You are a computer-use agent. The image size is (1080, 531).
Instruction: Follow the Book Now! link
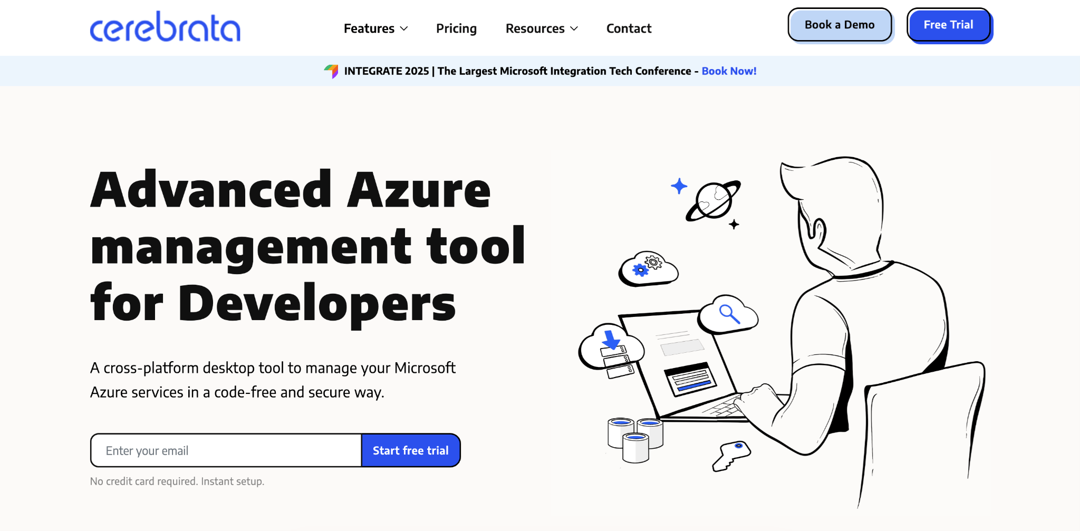pos(729,71)
